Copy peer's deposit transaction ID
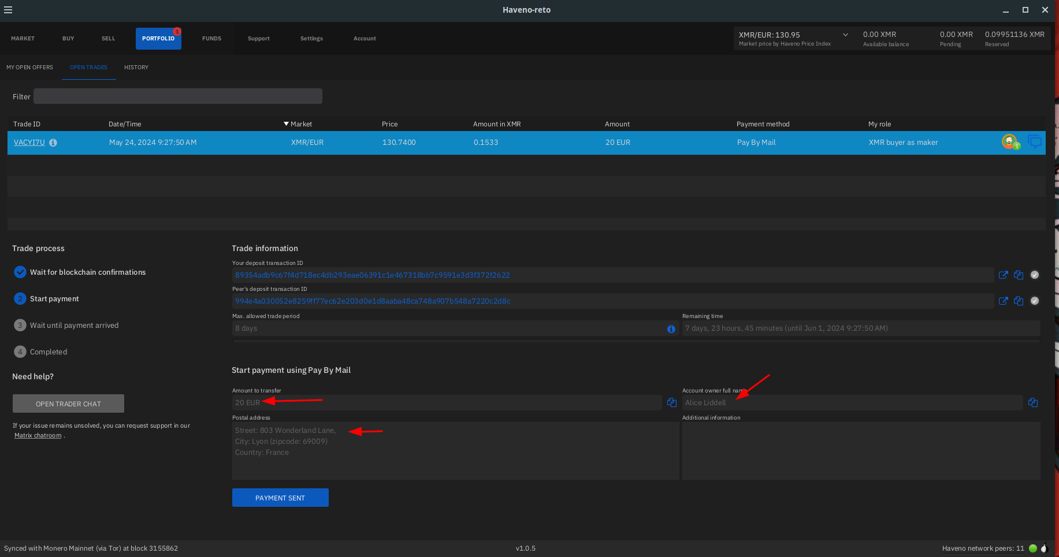1059x557 pixels. pyautogui.click(x=1019, y=301)
